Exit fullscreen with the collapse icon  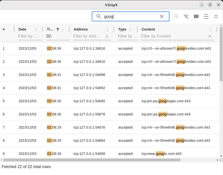coord(216,16)
